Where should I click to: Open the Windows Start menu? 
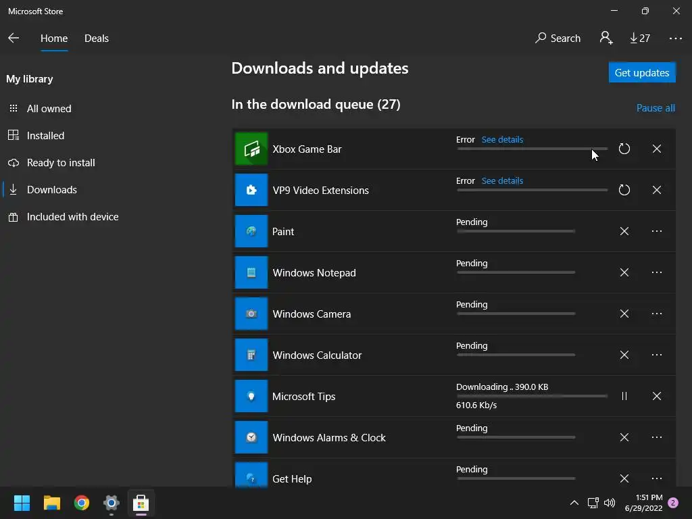click(x=22, y=503)
